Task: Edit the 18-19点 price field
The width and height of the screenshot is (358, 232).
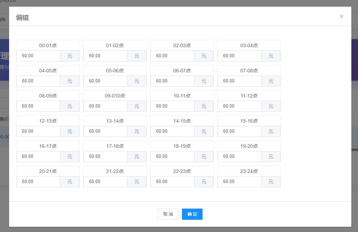Action: (173, 157)
